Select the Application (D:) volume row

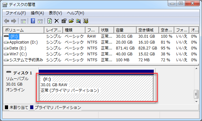pos(101,42)
